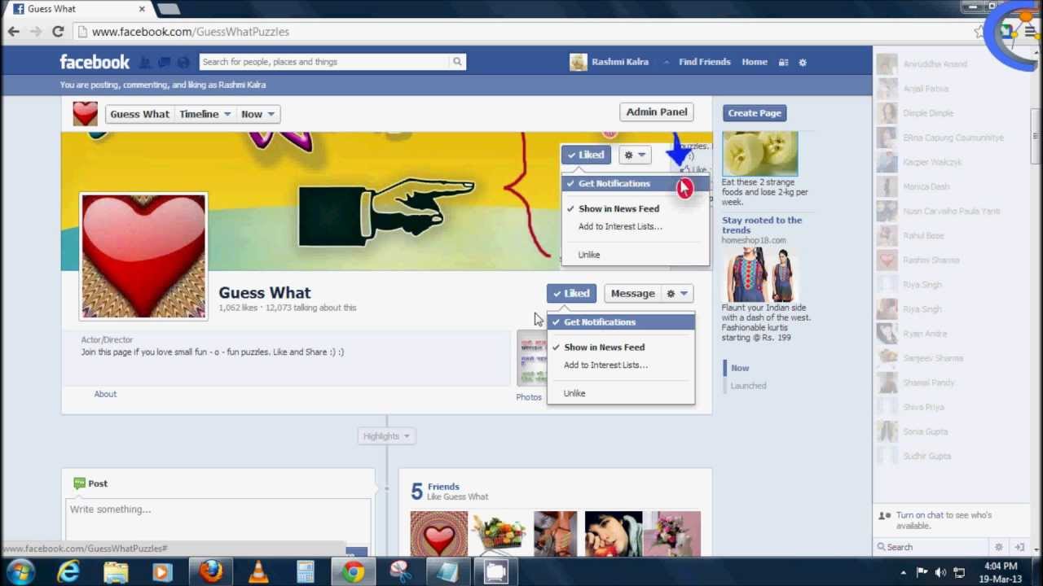Open VLC media player from taskbar
The width and height of the screenshot is (1043, 586).
click(258, 572)
